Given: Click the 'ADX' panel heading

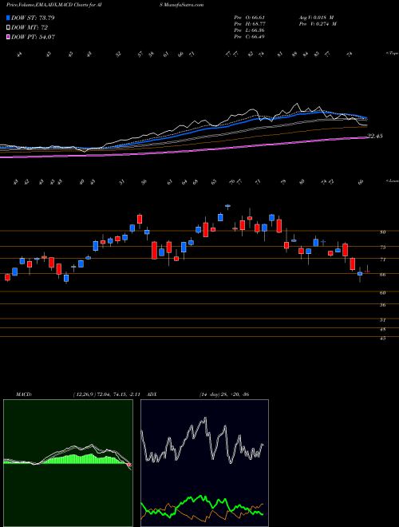Looking at the screenshot, I should tap(152, 394).
